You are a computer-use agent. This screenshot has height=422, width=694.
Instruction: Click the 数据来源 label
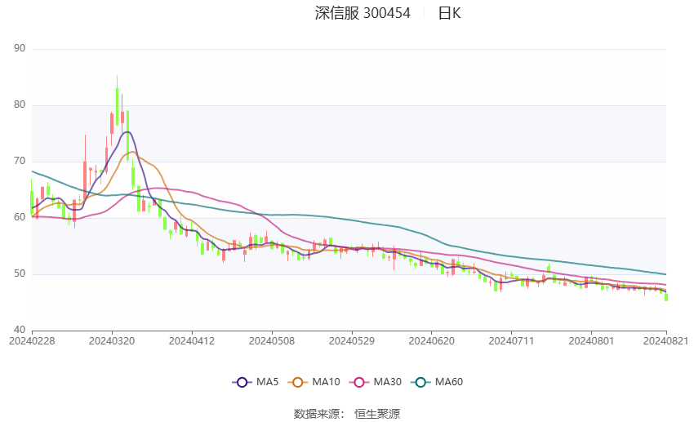317,414
